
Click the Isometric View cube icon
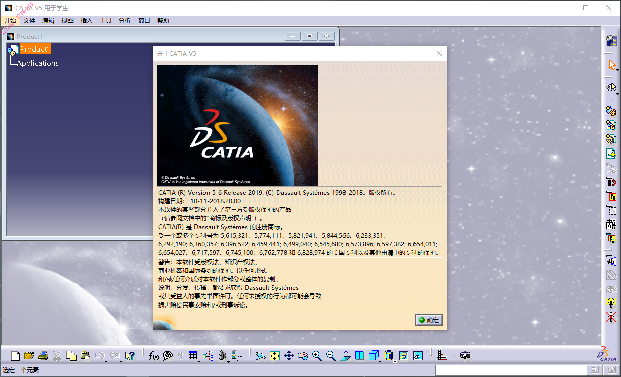click(x=373, y=356)
